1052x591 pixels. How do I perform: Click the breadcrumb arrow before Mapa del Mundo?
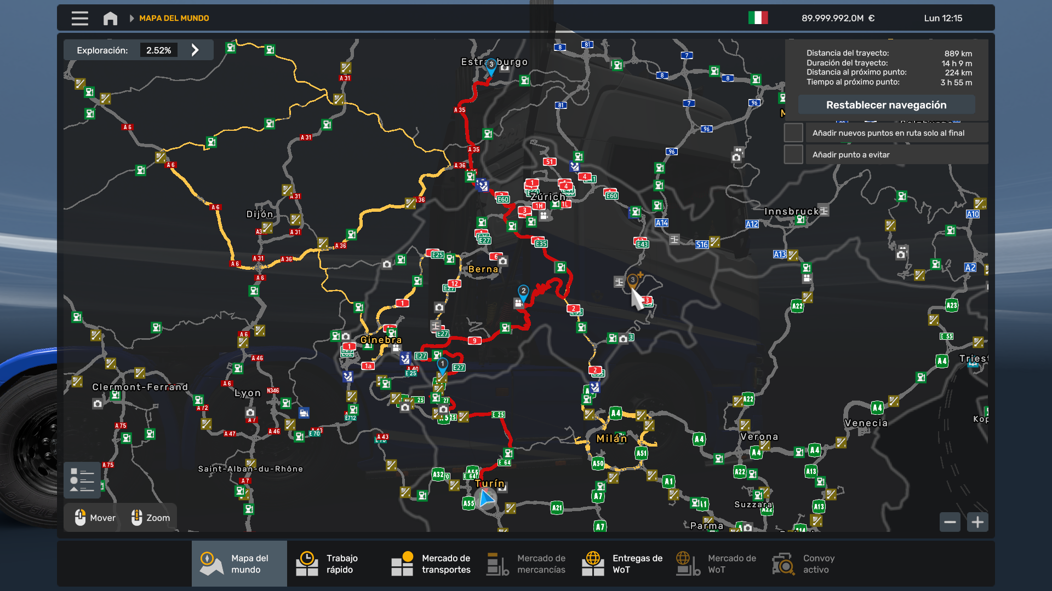pos(131,19)
